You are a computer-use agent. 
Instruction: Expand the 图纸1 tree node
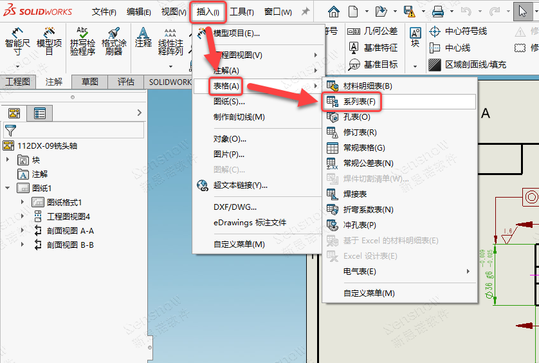click(8, 189)
